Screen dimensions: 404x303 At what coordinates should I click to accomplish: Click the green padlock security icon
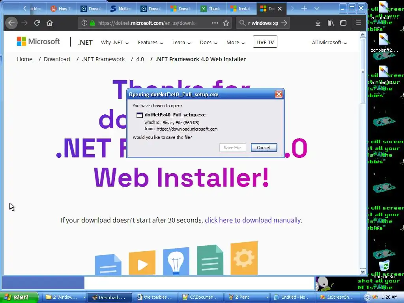coord(92,23)
